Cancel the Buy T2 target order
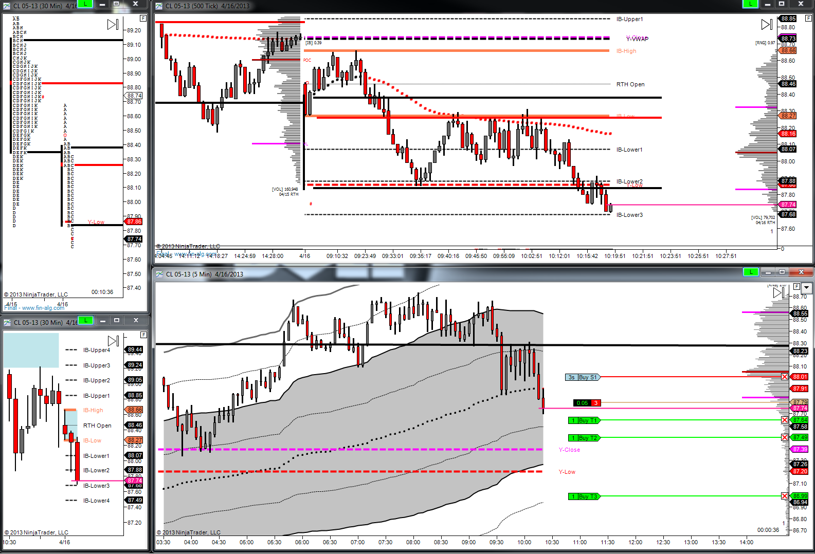The height and width of the screenshot is (554, 815). [785, 437]
